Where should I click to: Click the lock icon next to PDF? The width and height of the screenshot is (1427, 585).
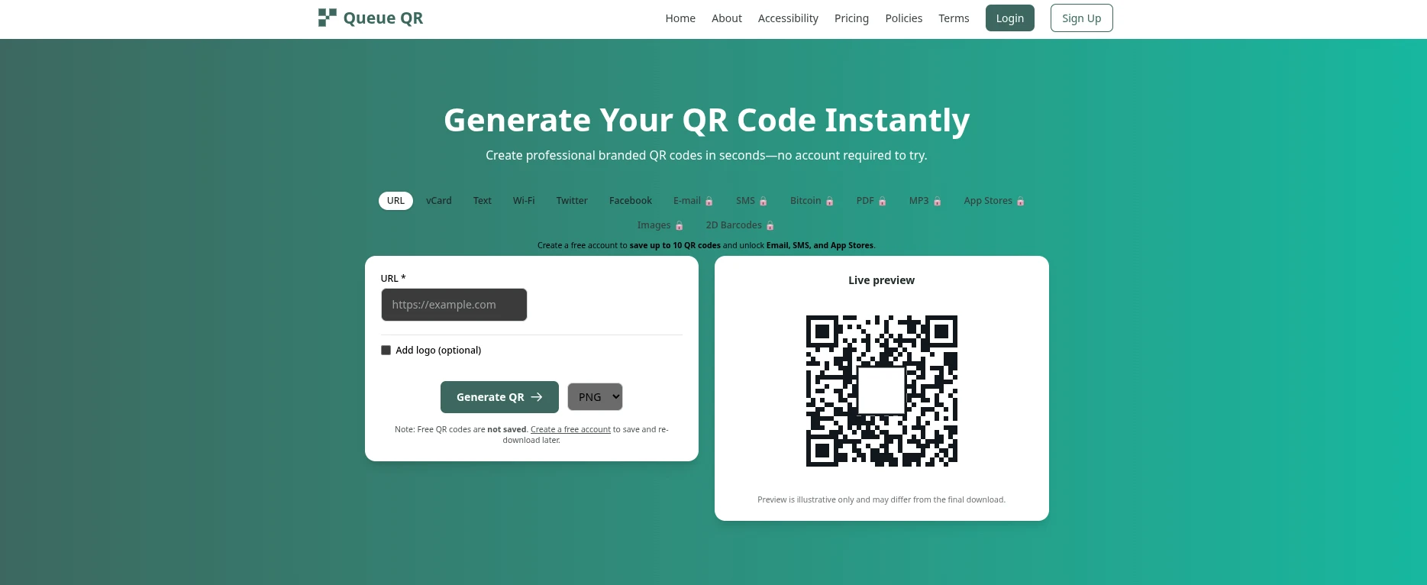[882, 202]
